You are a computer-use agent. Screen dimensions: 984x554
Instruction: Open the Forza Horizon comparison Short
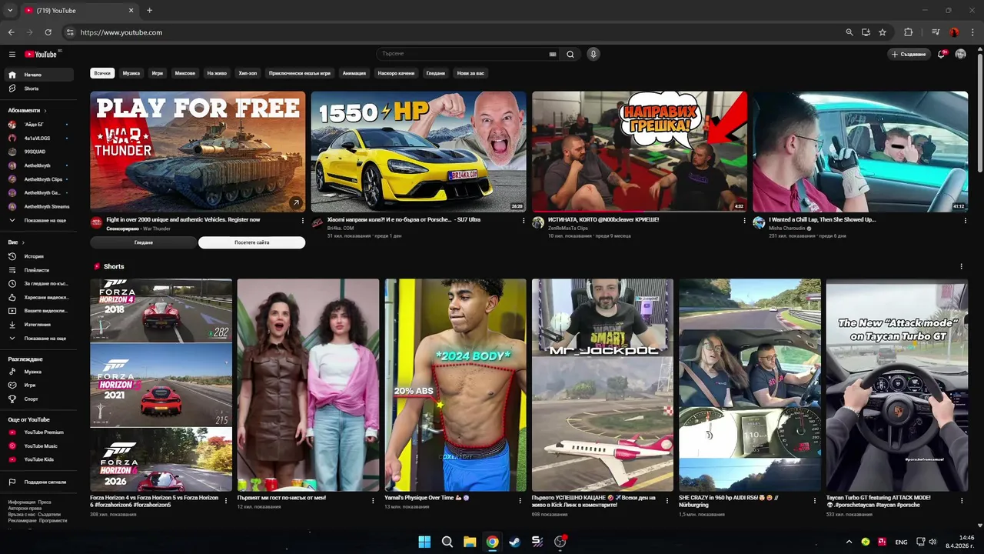[x=161, y=385]
